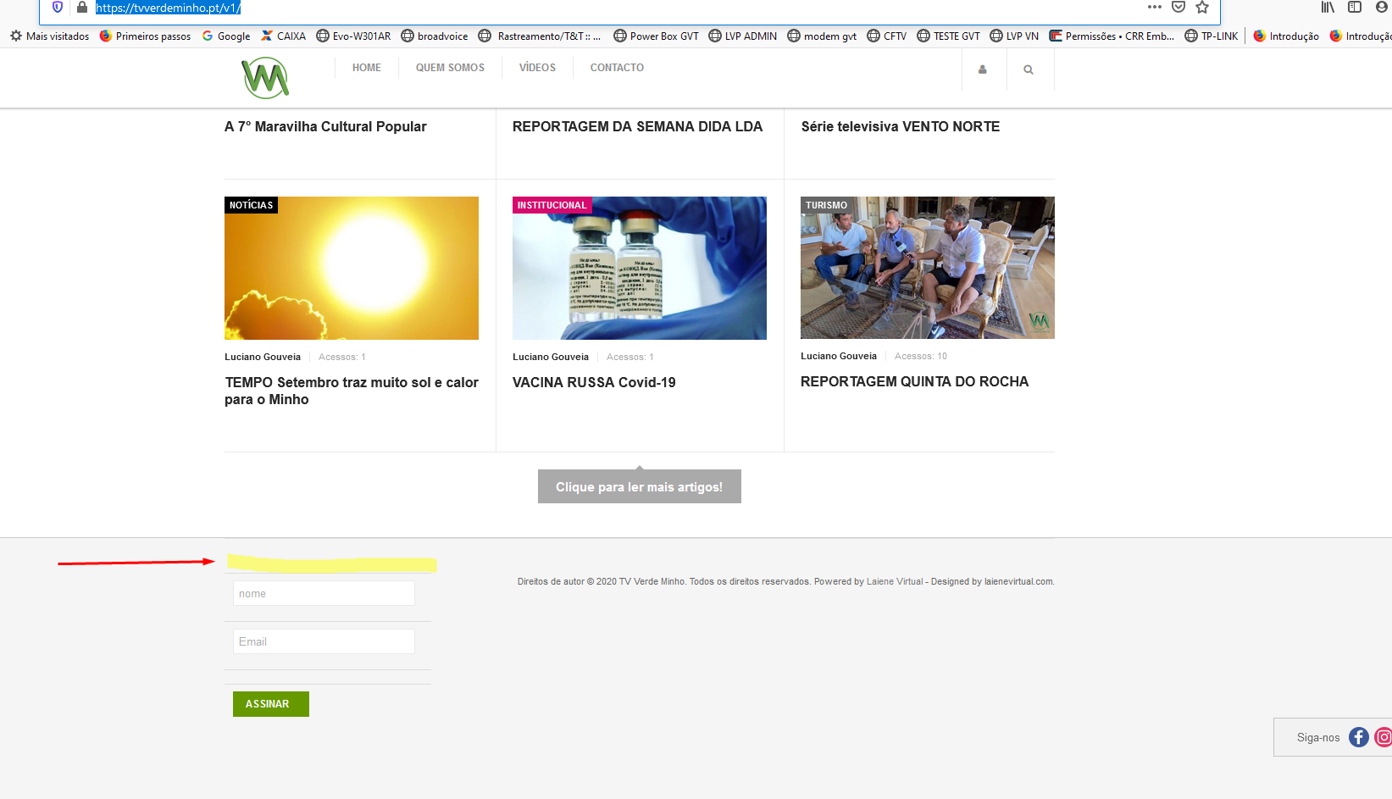Open the QUEM SOMOS menu item
Viewport: 1392px width, 799px height.
[450, 68]
